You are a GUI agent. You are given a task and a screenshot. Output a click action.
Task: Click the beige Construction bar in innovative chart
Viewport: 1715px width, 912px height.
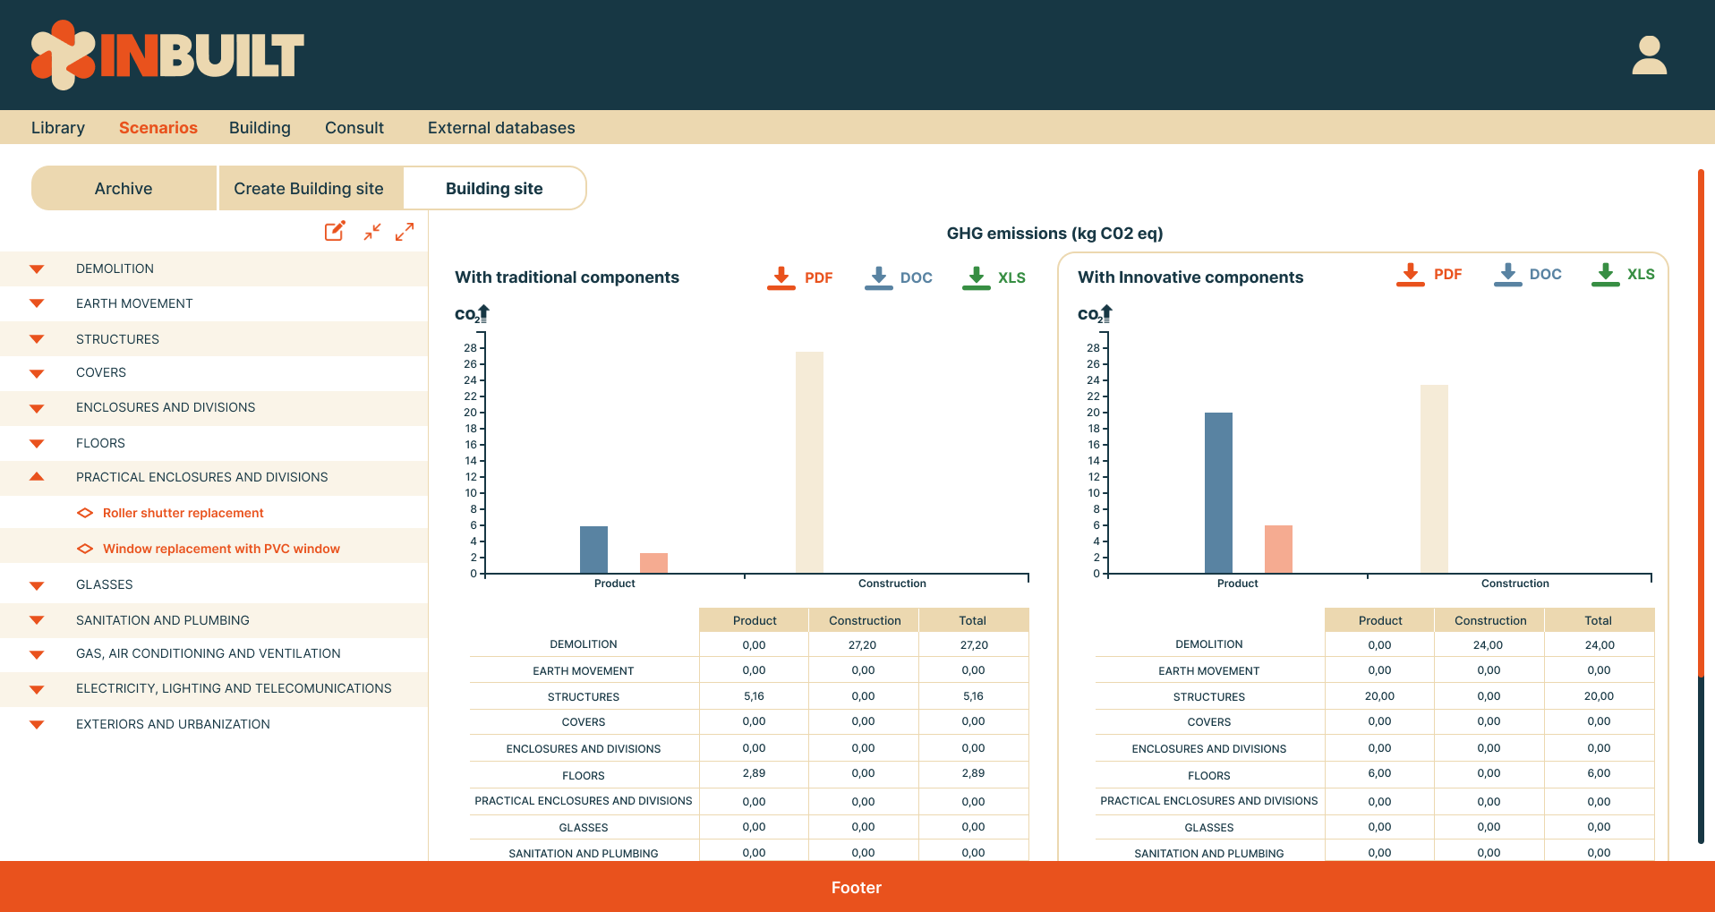pyautogui.click(x=1434, y=479)
